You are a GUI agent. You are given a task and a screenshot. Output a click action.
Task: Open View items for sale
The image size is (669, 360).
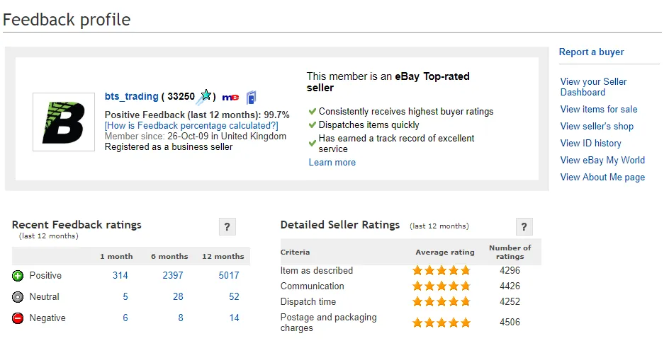pyautogui.click(x=599, y=110)
